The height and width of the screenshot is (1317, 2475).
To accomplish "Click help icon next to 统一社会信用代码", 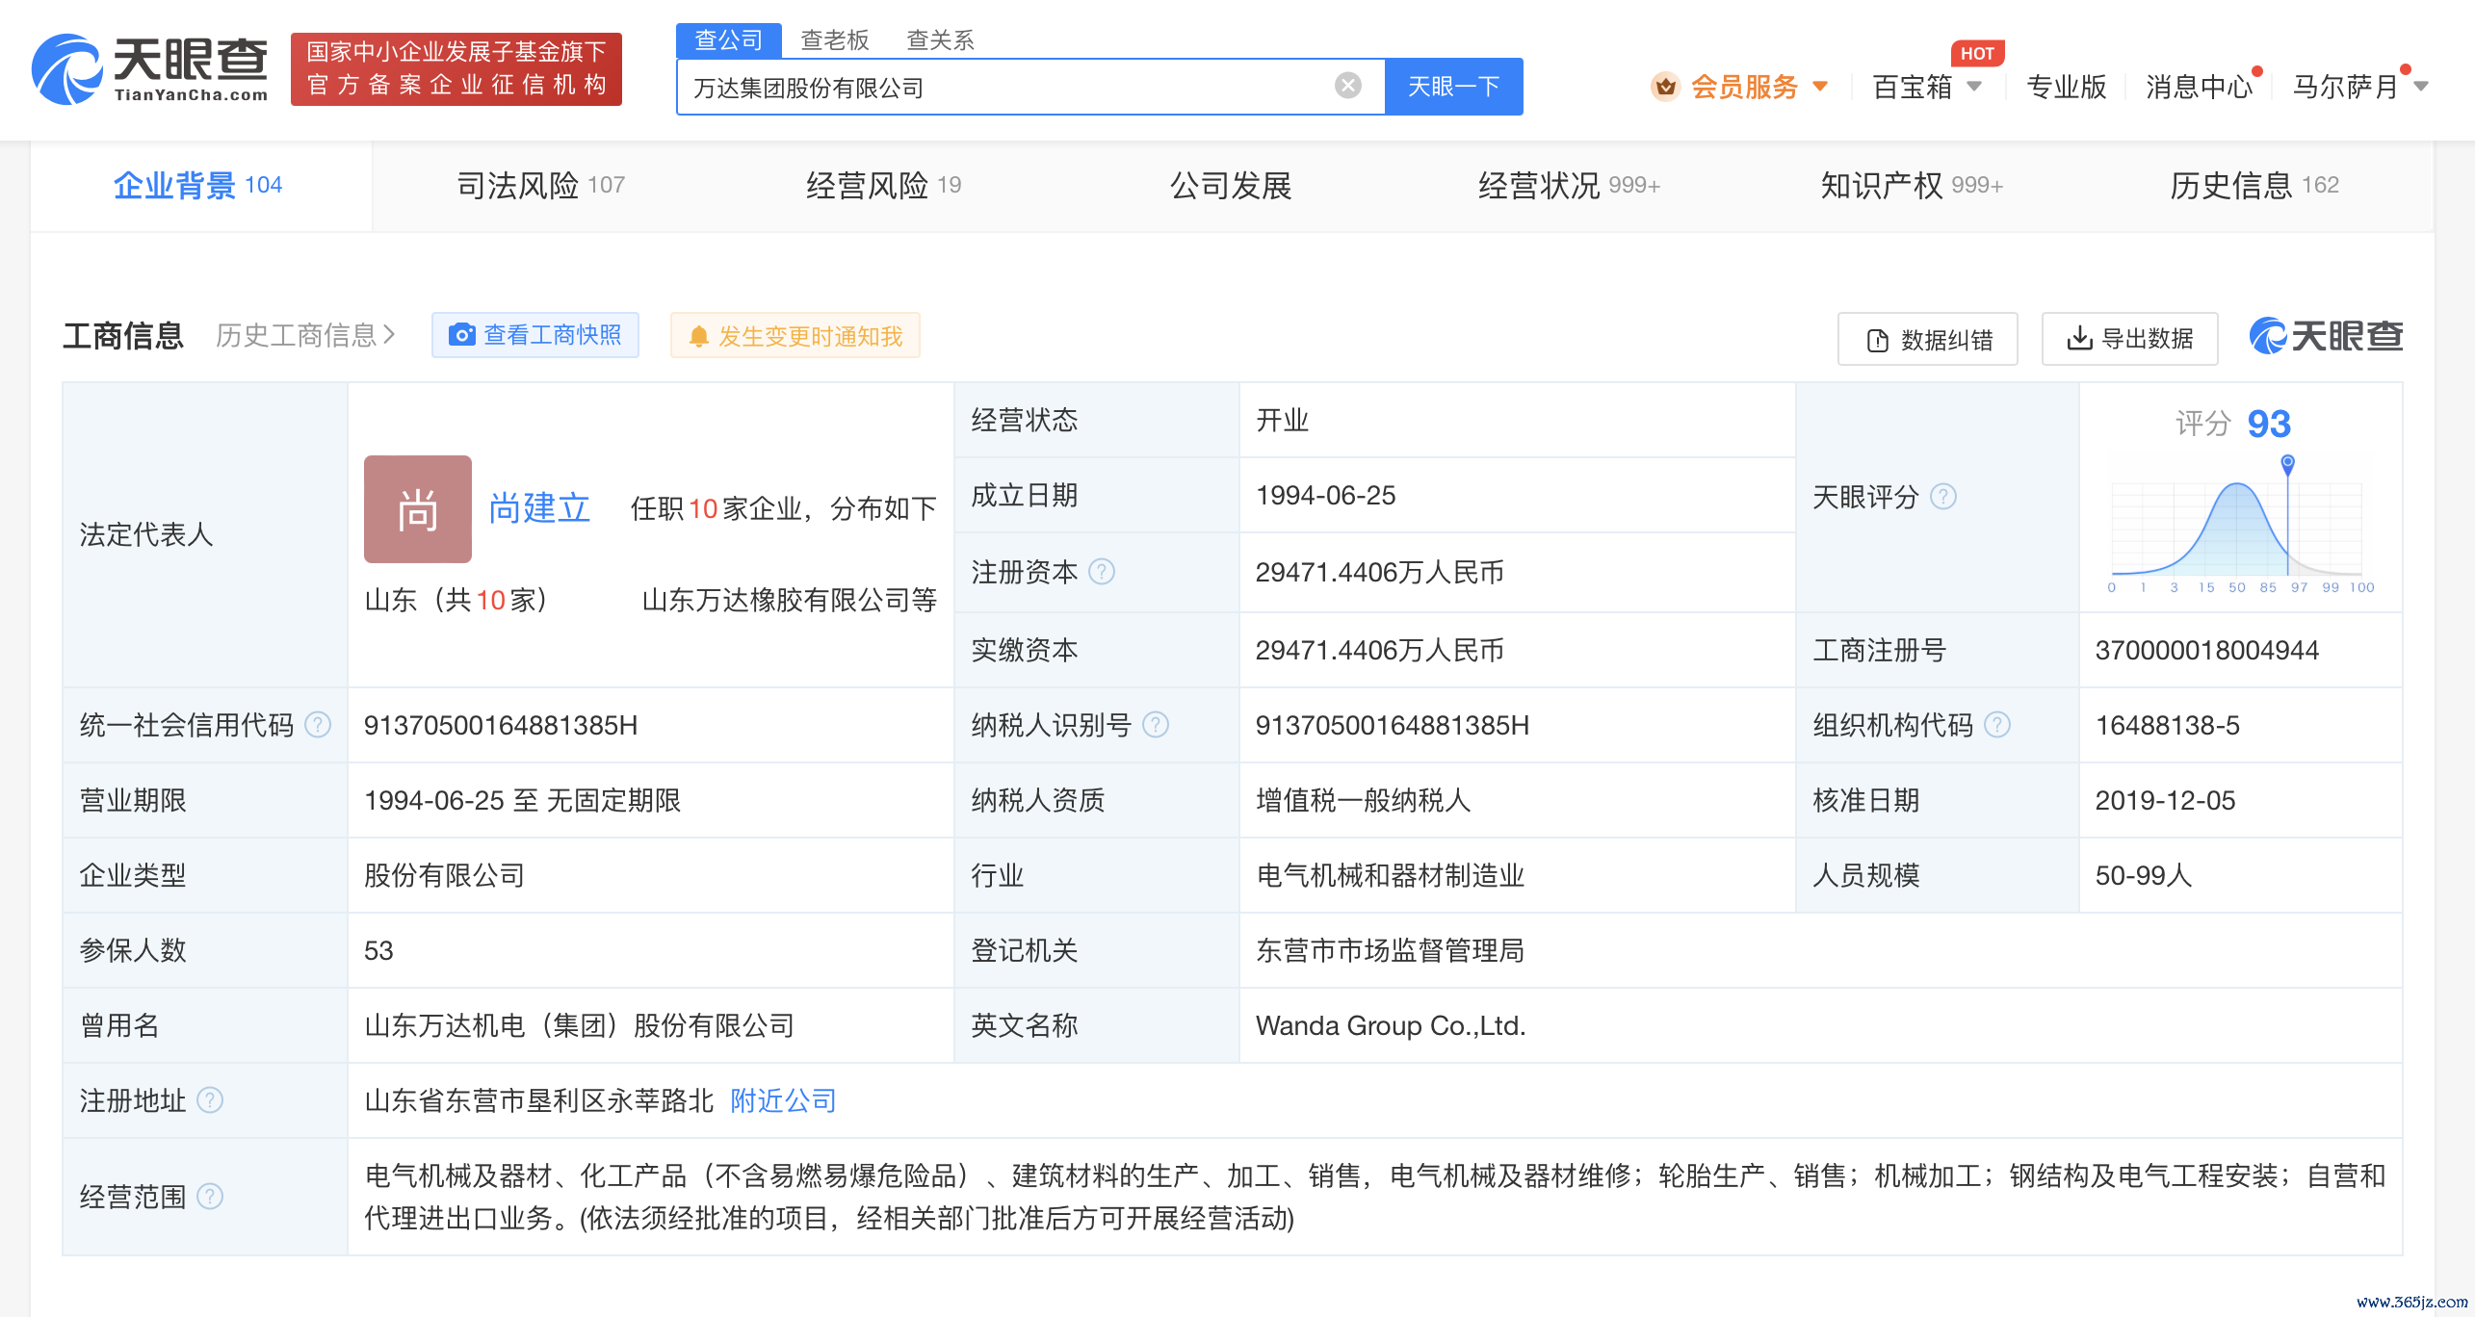I will (318, 725).
